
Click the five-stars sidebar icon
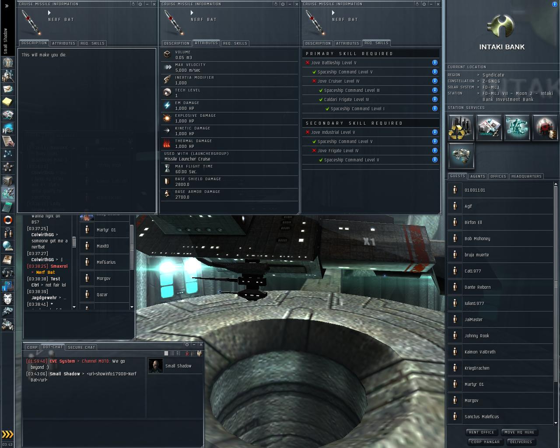tap(7, 167)
